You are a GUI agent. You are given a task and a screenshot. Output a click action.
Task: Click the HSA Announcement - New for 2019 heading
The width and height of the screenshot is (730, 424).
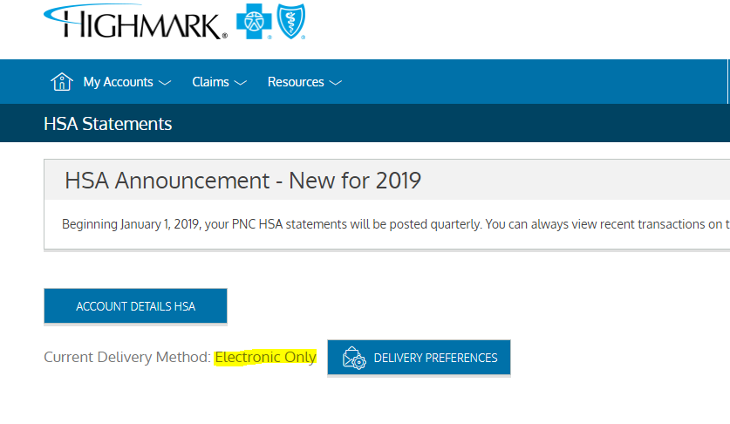click(x=242, y=181)
